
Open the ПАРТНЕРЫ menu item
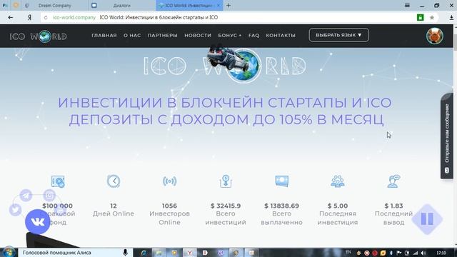(x=162, y=35)
